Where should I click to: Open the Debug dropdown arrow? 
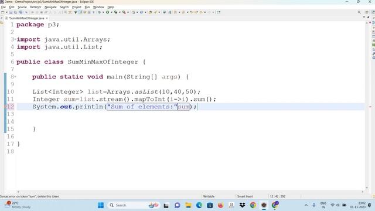103,12
